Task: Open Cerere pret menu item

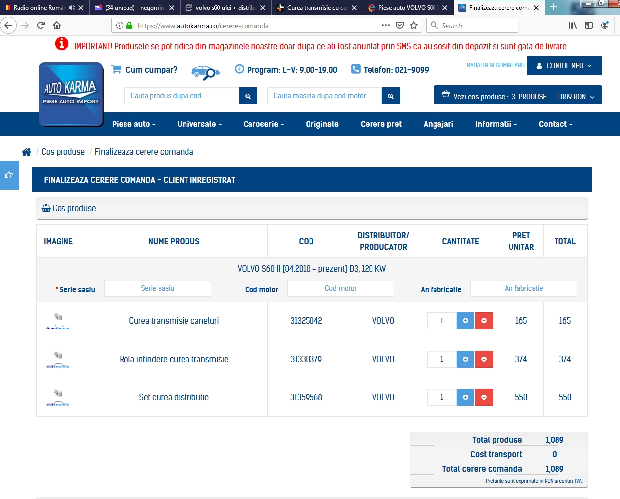Action: coord(381,124)
